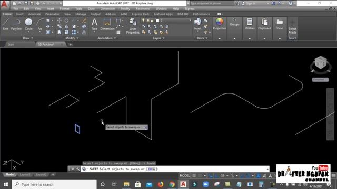Open Sign In dropdown
Image resolution: width=337 pixels, height=189 pixels.
[x=268, y=3]
